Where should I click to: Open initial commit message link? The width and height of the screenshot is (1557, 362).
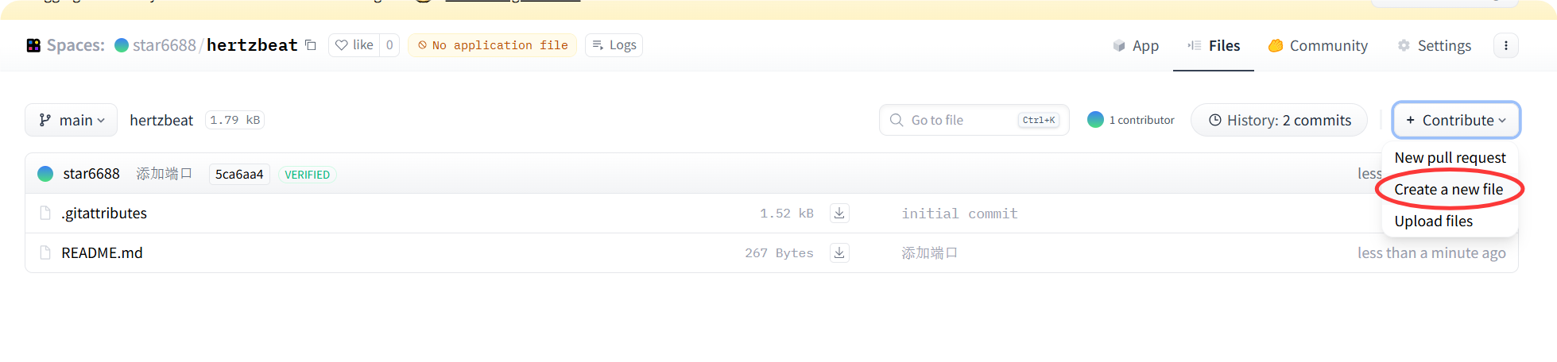click(959, 214)
